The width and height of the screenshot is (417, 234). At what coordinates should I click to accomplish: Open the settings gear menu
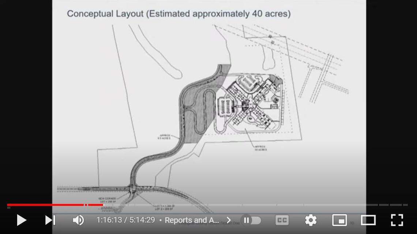311,220
